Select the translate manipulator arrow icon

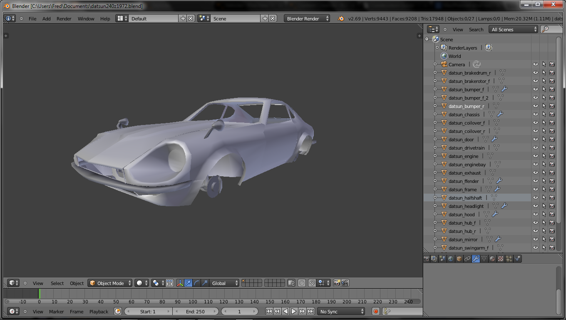pyautogui.click(x=189, y=283)
